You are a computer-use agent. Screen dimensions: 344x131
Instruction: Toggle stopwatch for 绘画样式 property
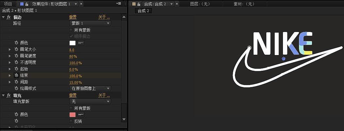coord(16,88)
